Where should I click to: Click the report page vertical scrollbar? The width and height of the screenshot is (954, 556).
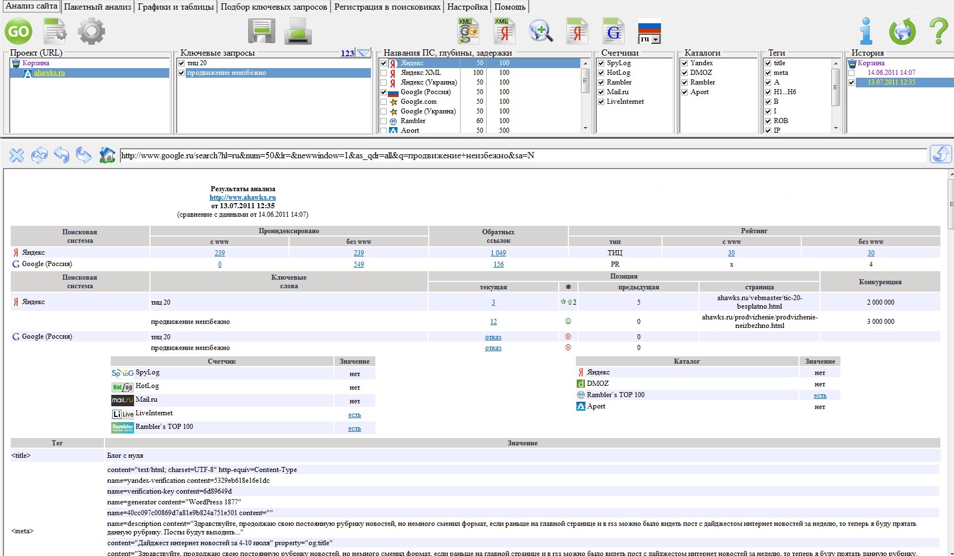(951, 204)
